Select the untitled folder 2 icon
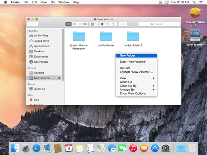 (x=133, y=36)
